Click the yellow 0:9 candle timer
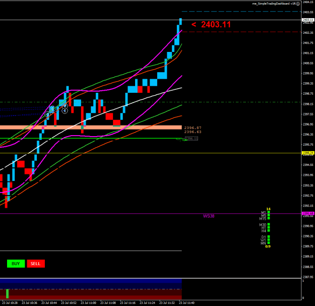Screen dimensions: 315x306 pos(268,247)
